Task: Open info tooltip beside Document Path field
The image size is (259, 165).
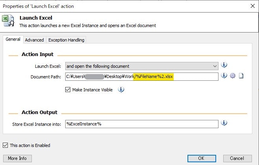Action: (224, 75)
